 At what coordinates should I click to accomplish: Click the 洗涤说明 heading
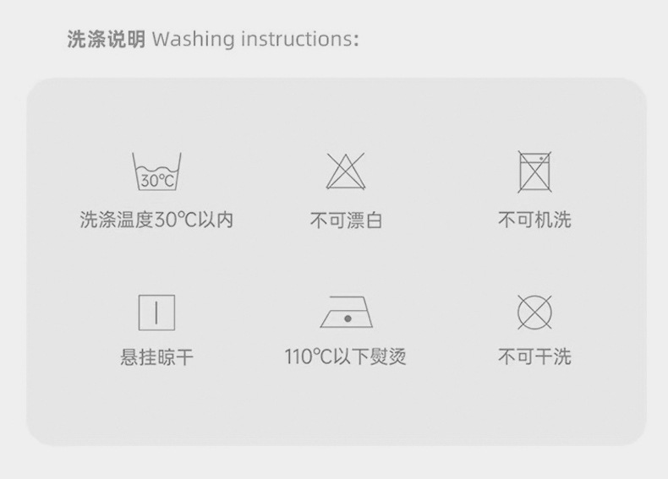pos(106,39)
